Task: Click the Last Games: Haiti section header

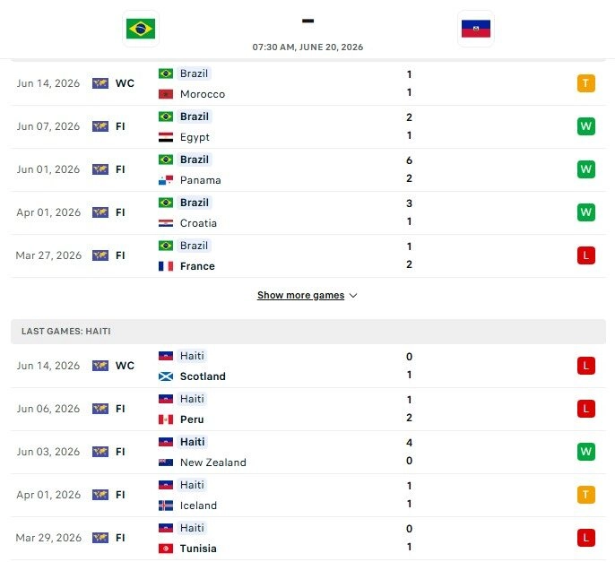Action: click(x=307, y=332)
